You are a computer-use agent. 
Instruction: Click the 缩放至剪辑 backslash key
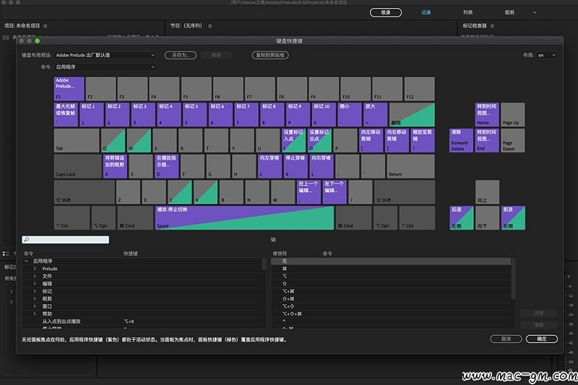423,140
